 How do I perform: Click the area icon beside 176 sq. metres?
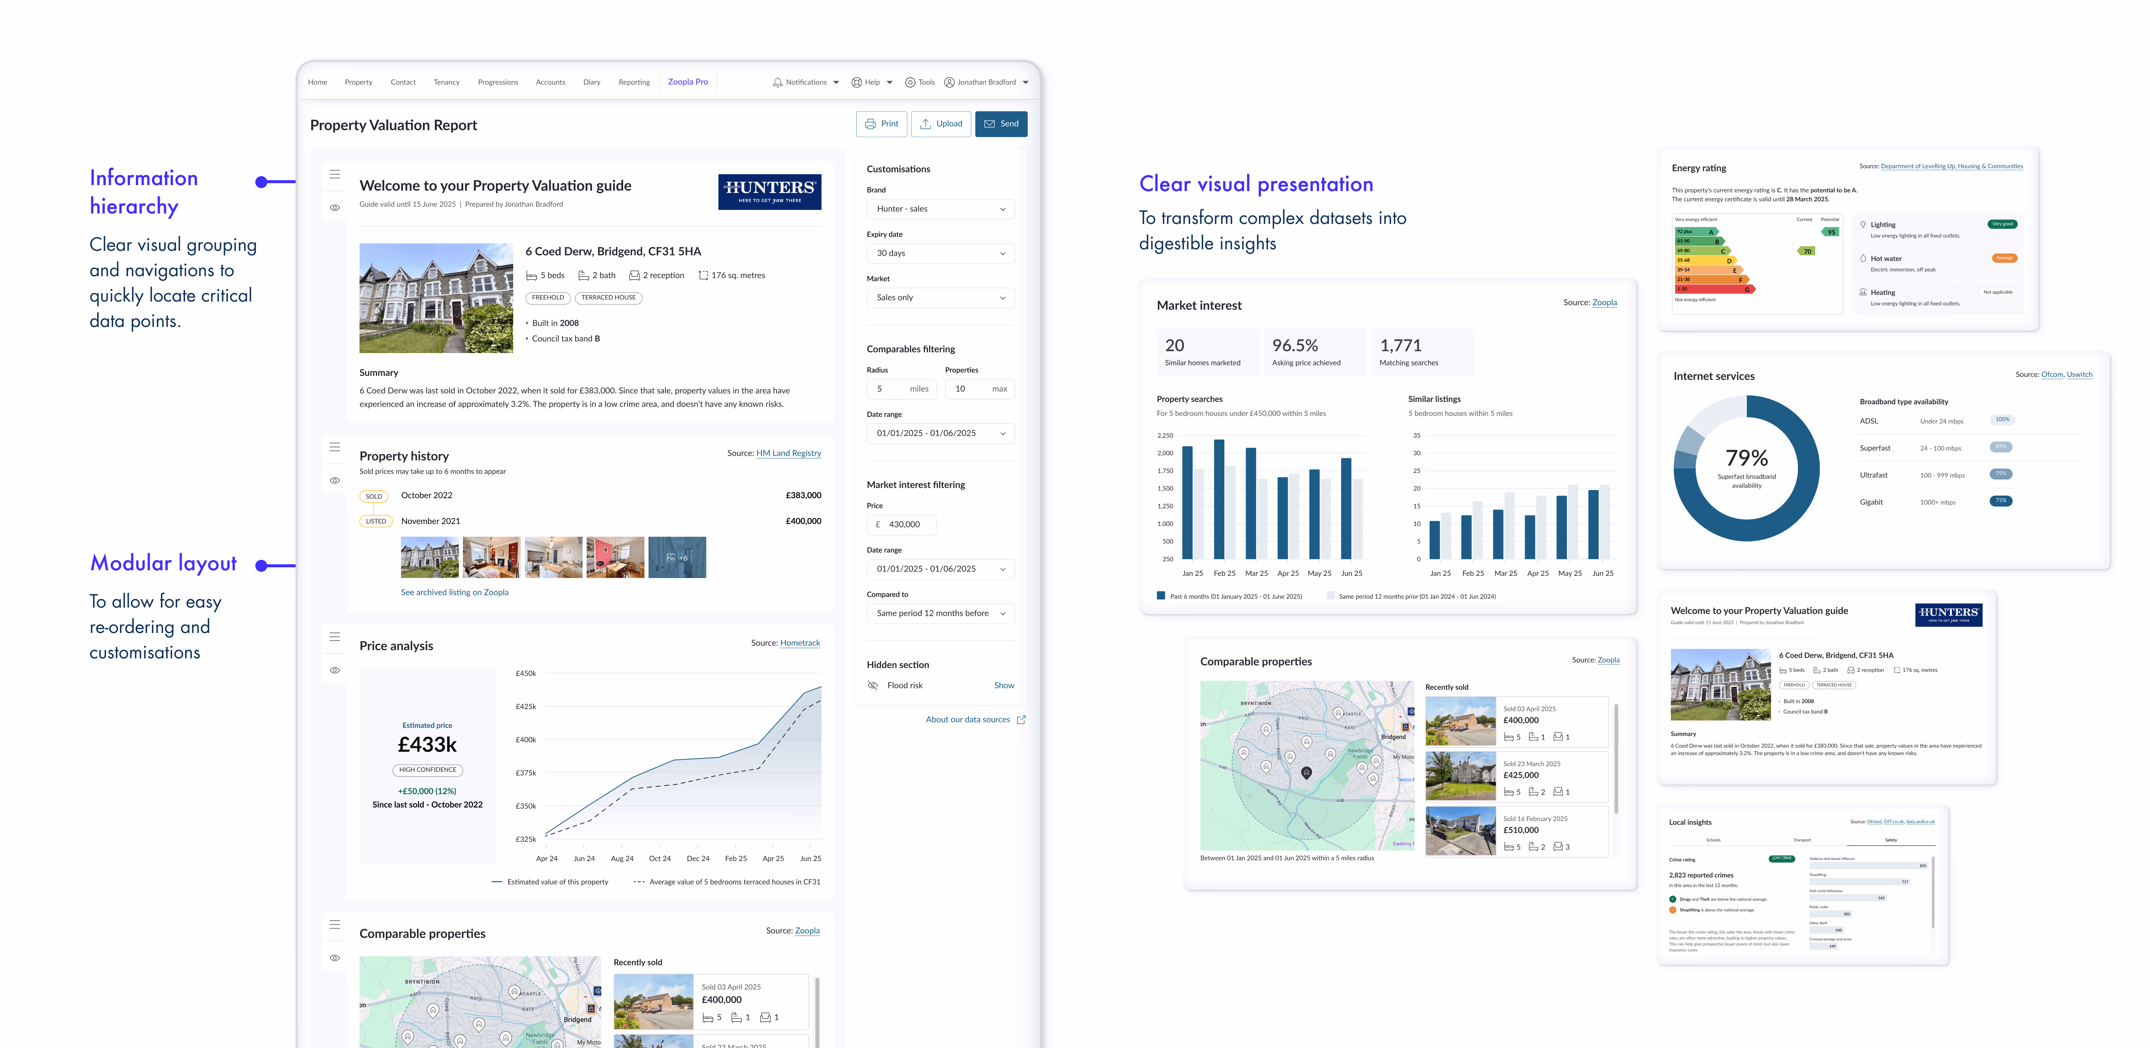(703, 275)
